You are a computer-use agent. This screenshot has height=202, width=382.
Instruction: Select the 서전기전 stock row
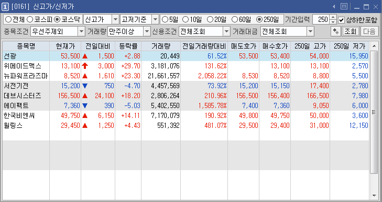point(186,86)
